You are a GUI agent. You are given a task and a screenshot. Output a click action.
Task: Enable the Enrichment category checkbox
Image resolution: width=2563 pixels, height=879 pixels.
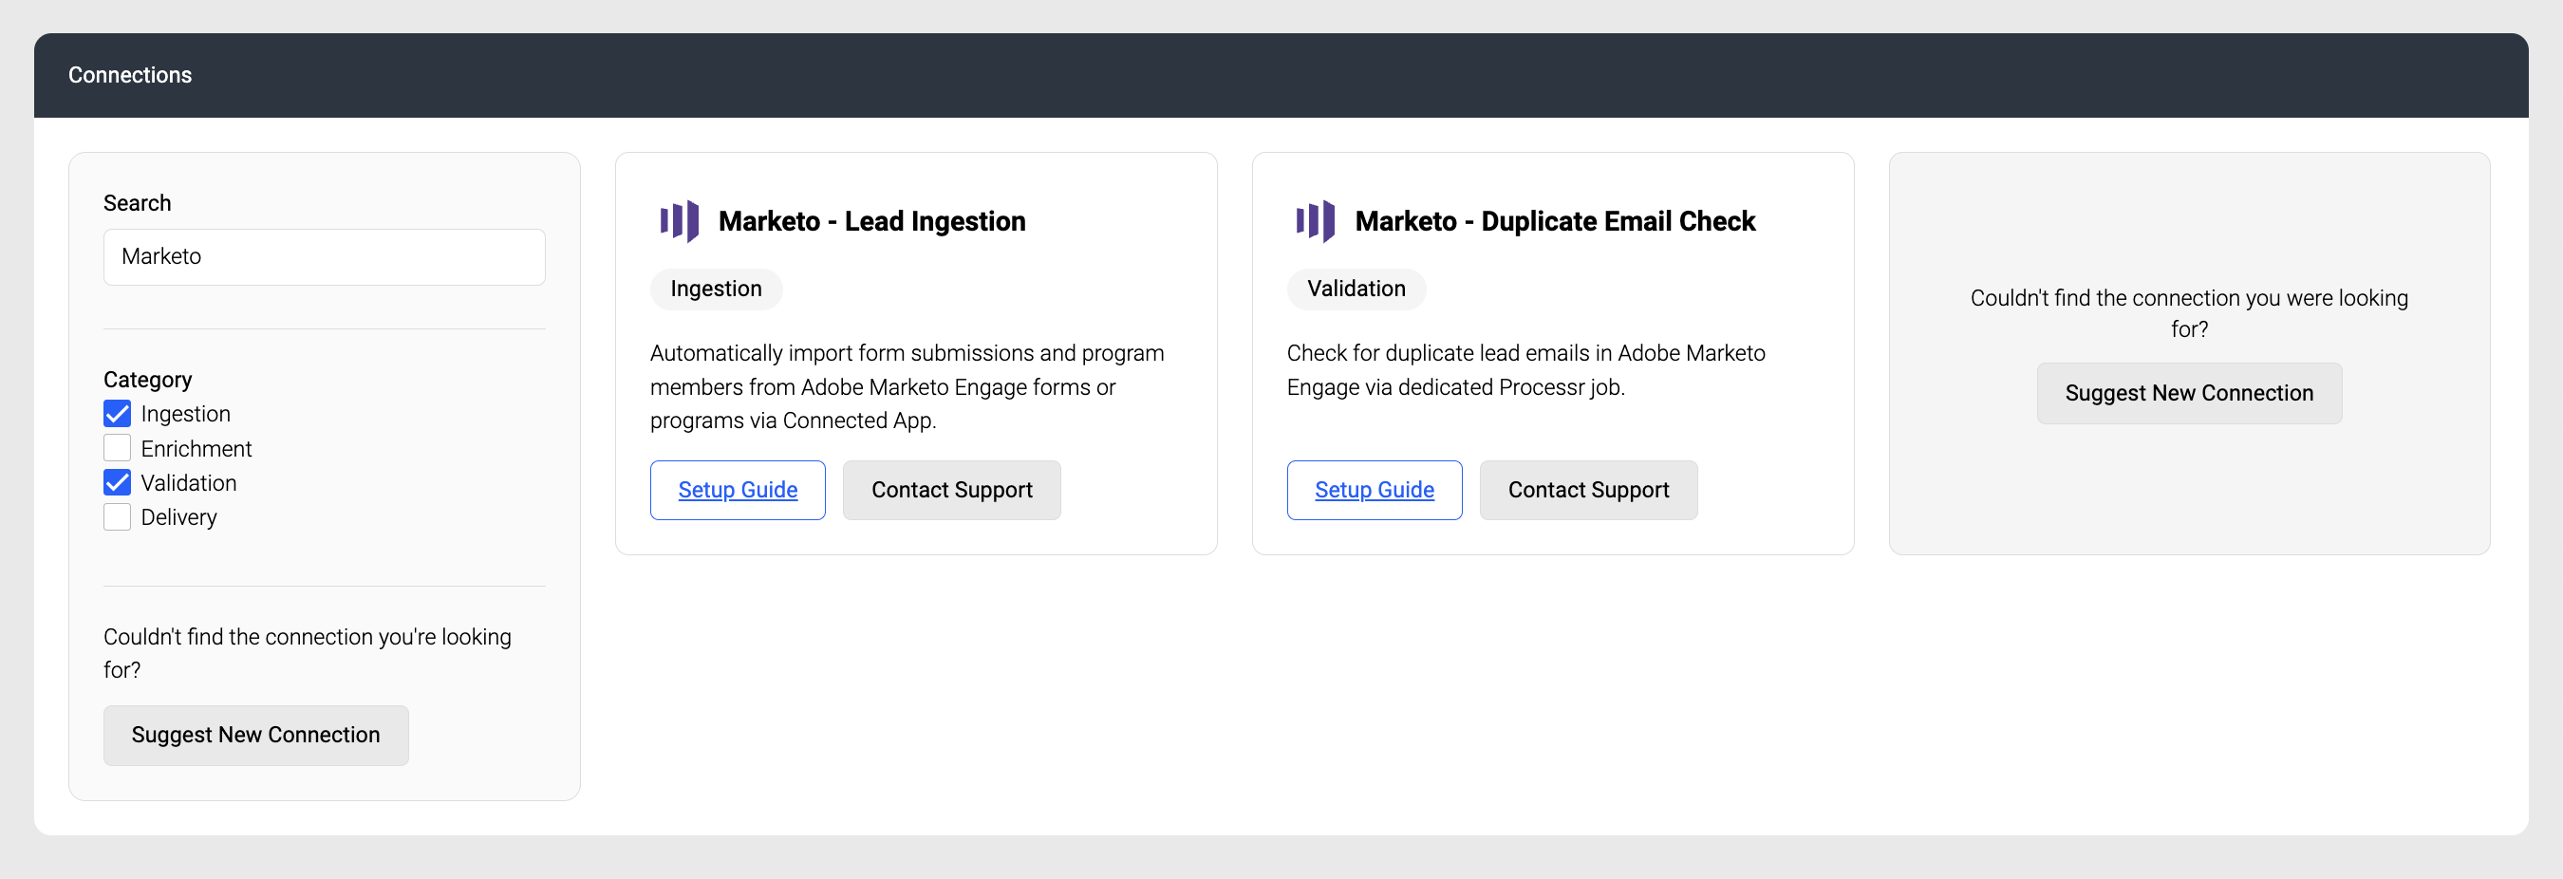pyautogui.click(x=118, y=448)
